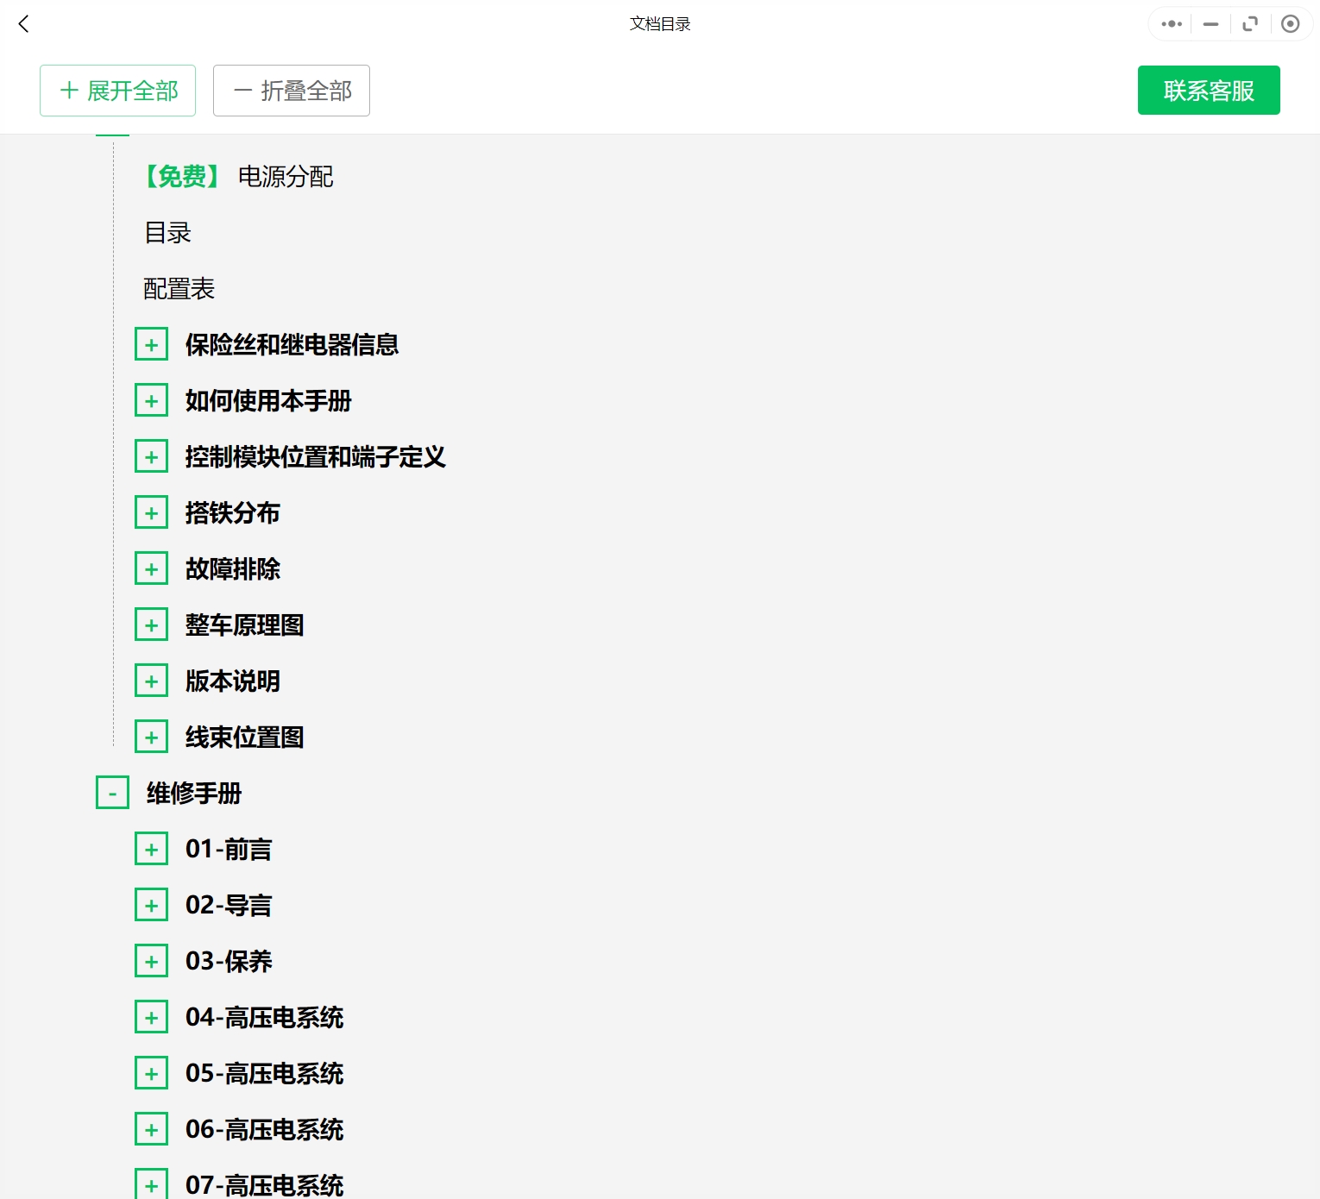This screenshot has width=1320, height=1199.
Task: Expand all sections with 展开全部
Action: pyautogui.click(x=118, y=91)
